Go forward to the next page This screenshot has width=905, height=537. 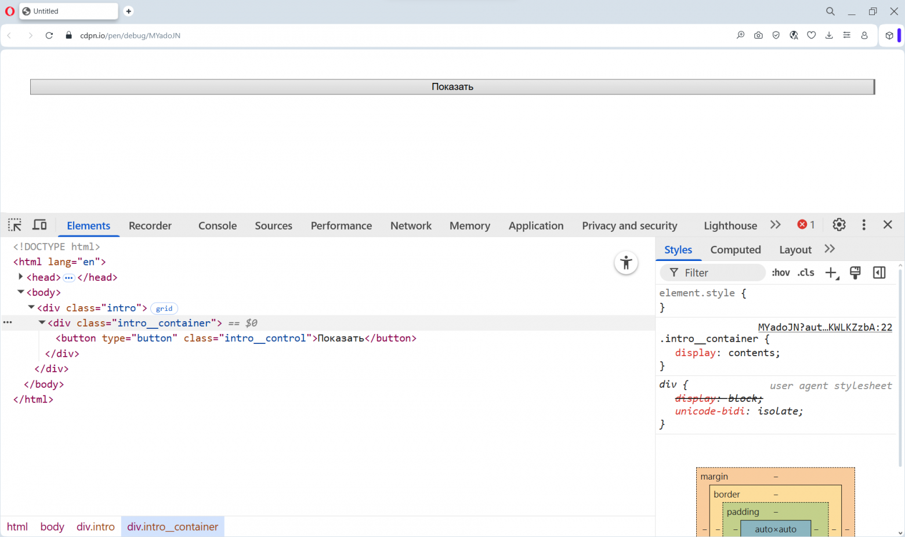click(x=30, y=35)
